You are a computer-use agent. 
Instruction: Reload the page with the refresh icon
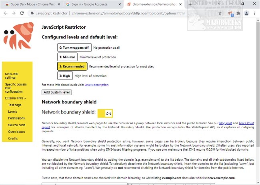click(23, 13)
